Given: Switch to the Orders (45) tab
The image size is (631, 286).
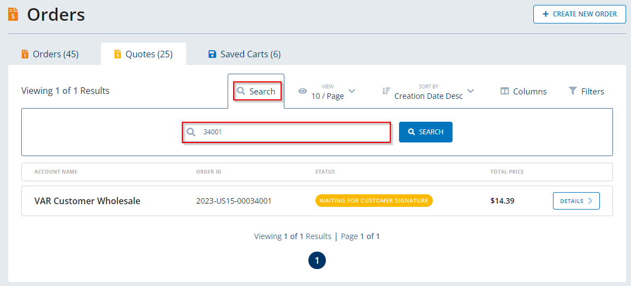Looking at the screenshot, I should point(50,54).
